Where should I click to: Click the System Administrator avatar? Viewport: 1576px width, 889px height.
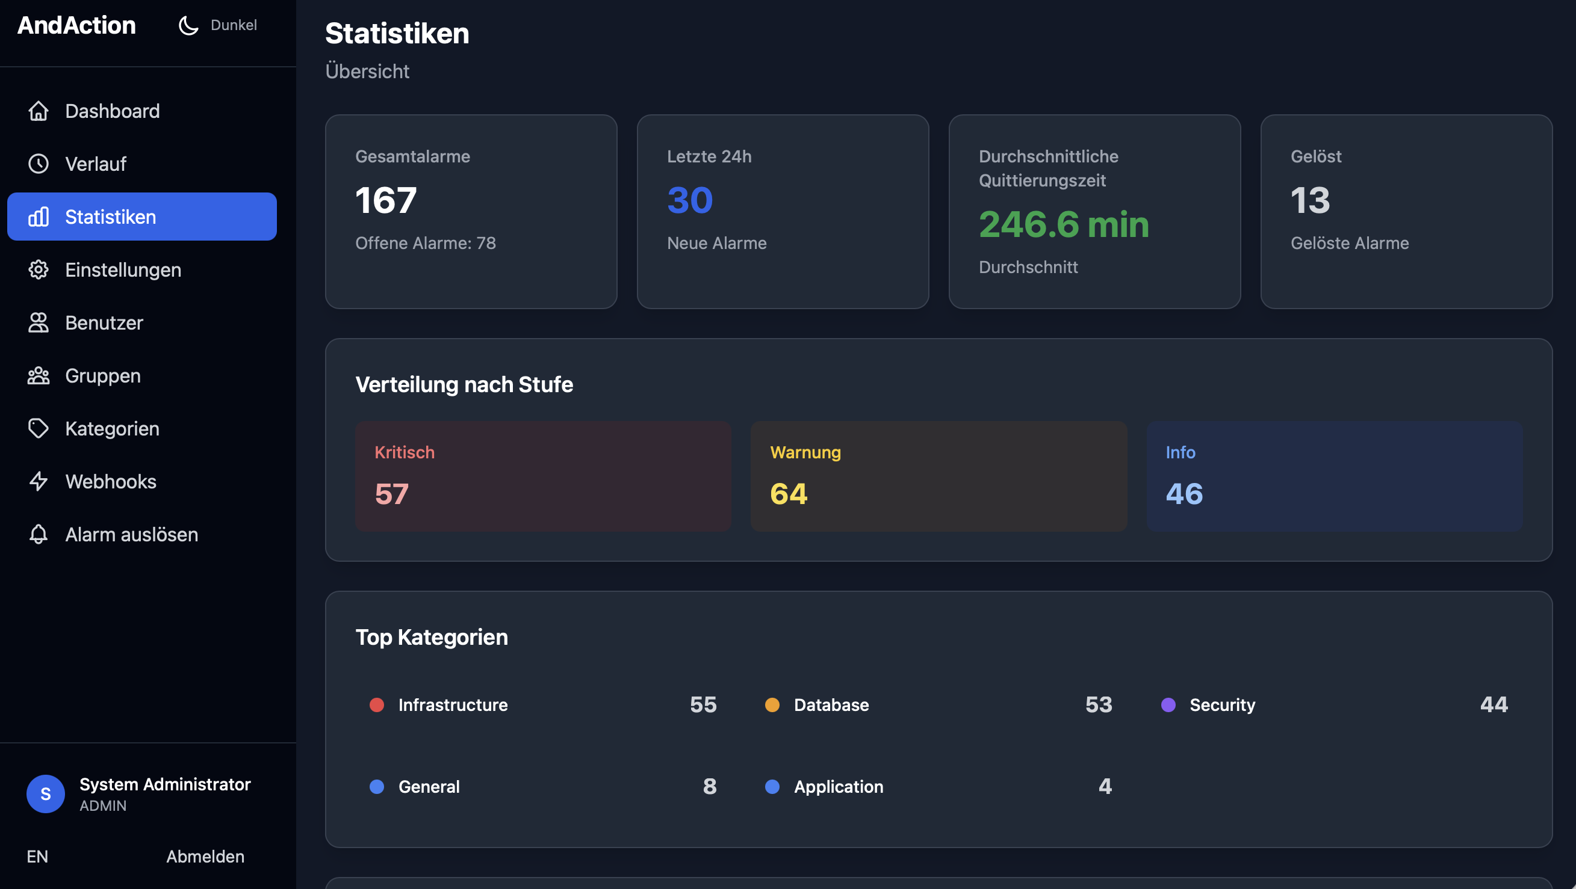45,793
